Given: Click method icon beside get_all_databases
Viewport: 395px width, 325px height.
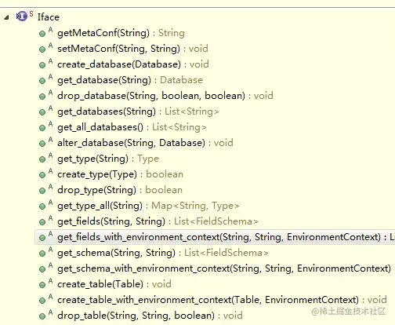Looking at the screenshot, I should [42, 128].
